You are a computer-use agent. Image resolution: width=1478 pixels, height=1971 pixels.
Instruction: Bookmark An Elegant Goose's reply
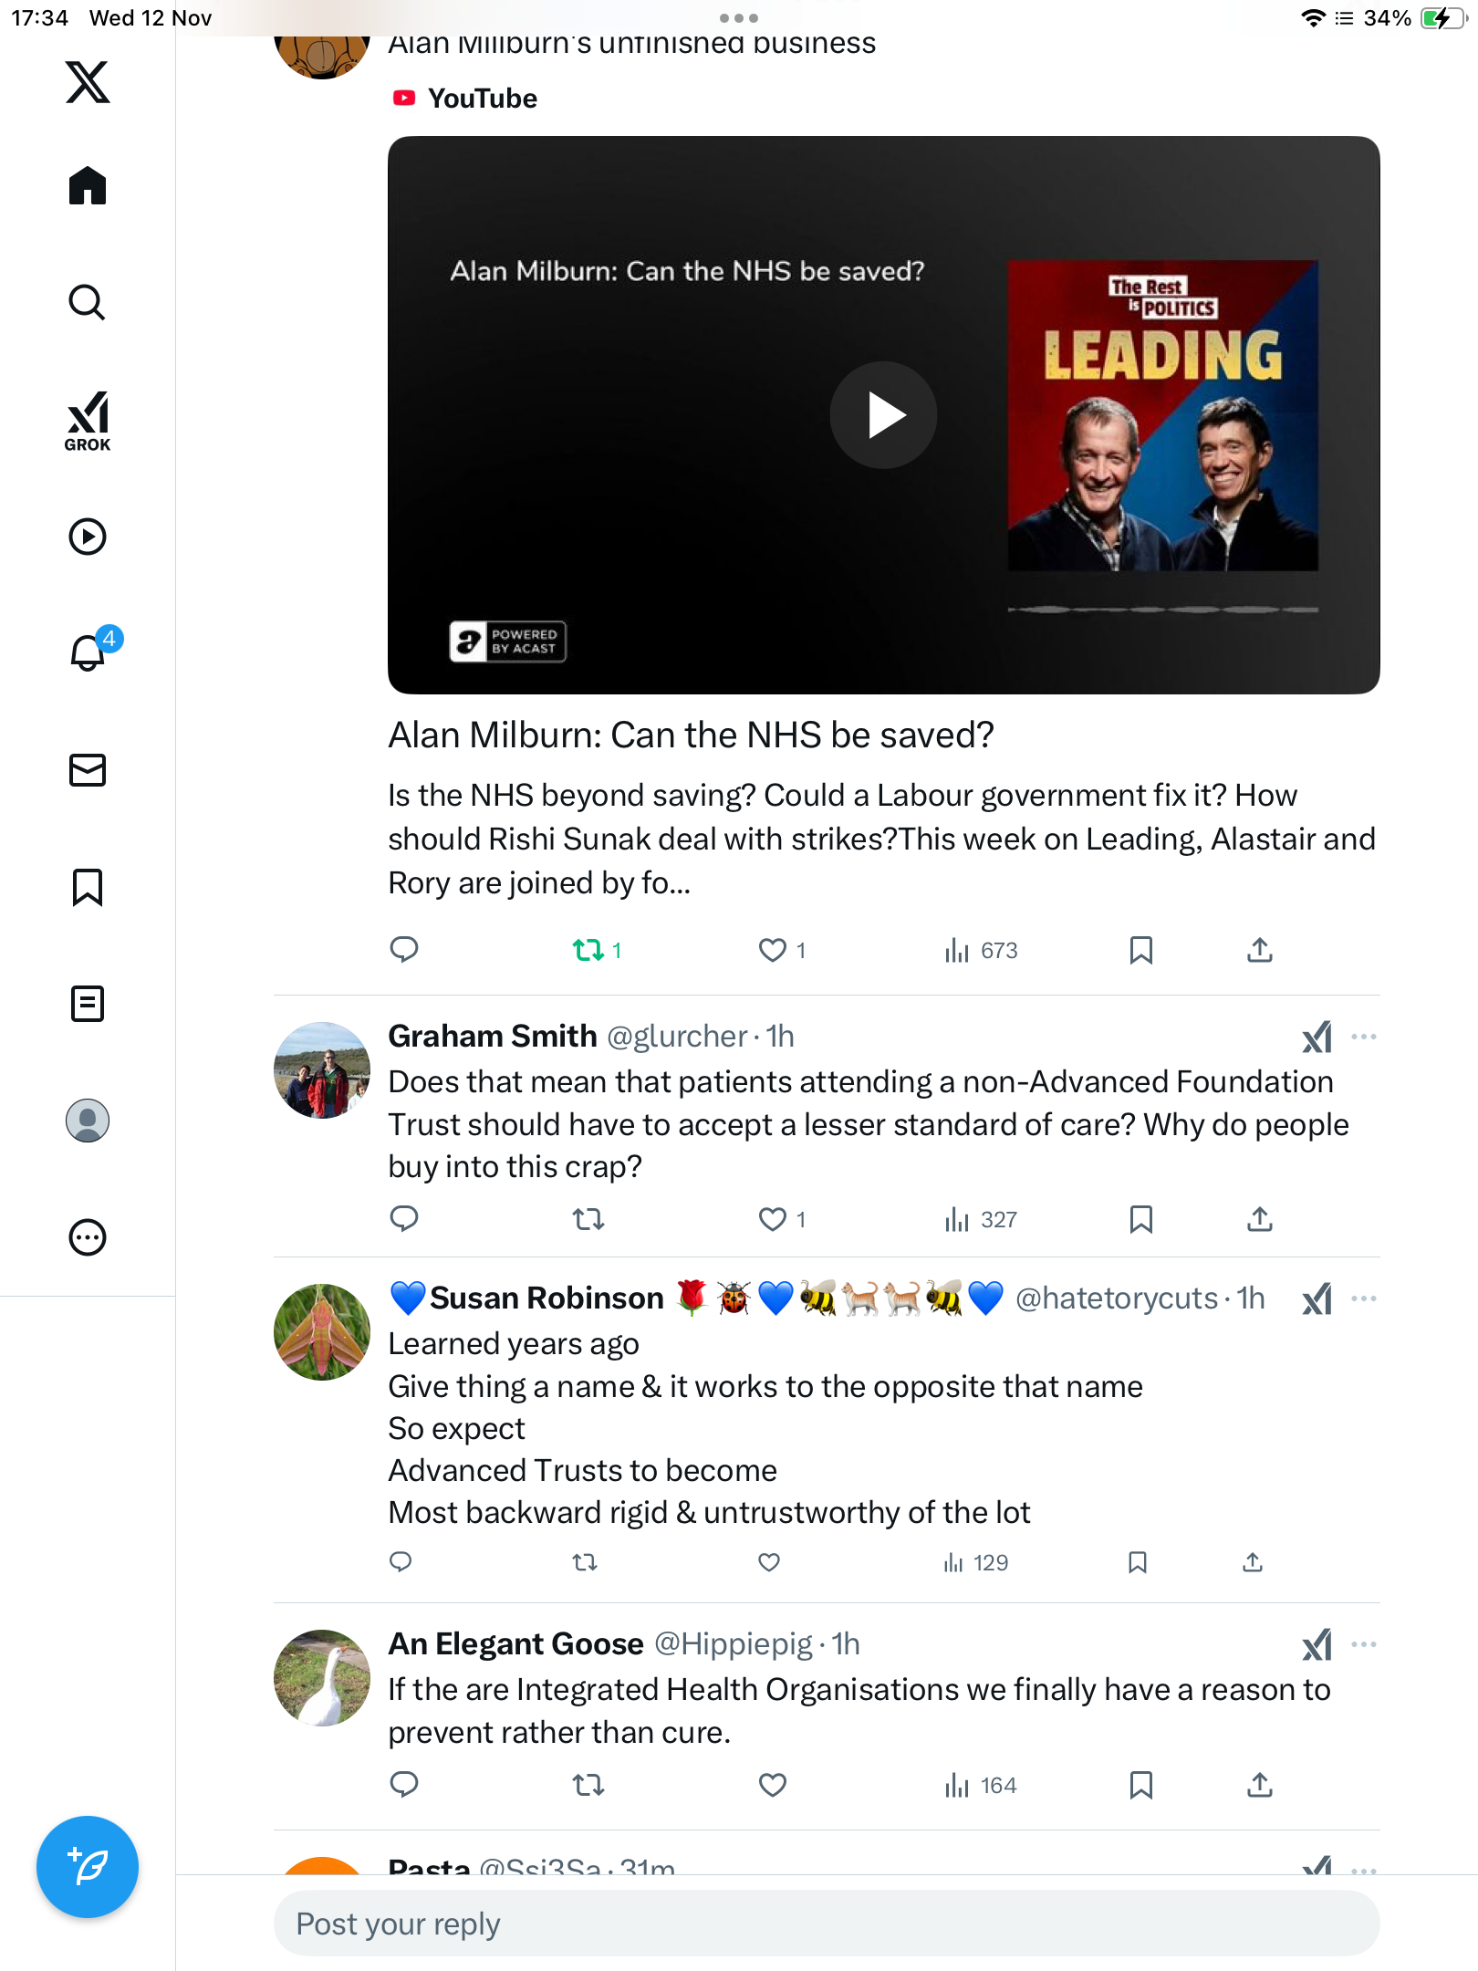[x=1140, y=1785]
